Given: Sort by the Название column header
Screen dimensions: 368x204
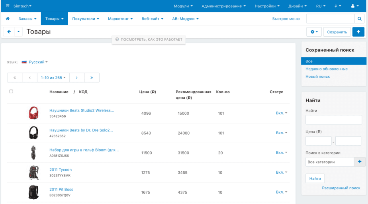Looking at the screenshot, I should point(59,92).
